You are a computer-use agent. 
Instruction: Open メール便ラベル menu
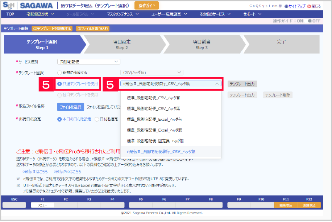[80, 14]
